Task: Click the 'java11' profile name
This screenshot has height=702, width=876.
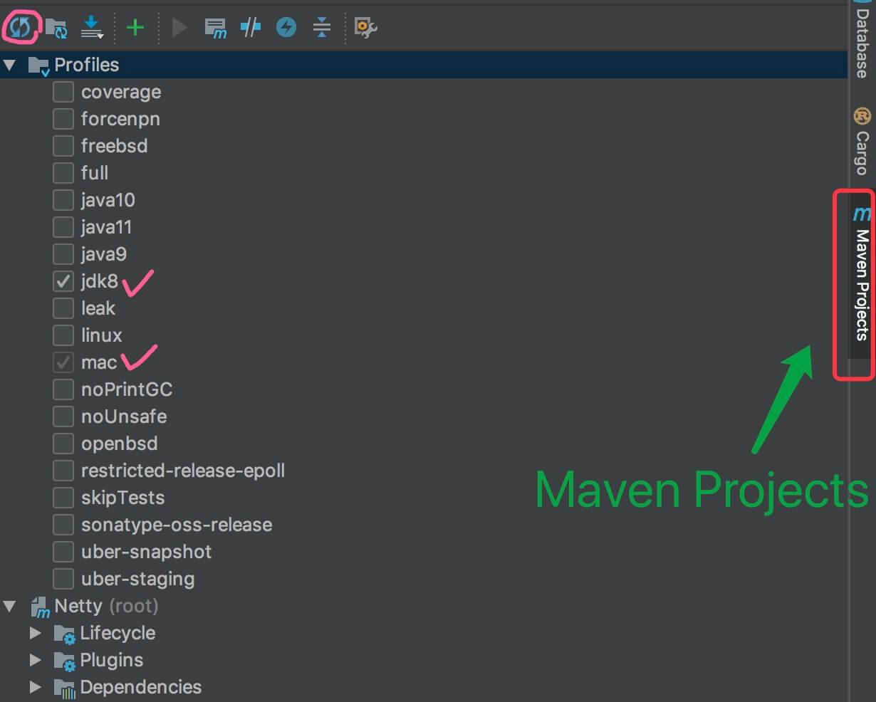Action: 106,227
